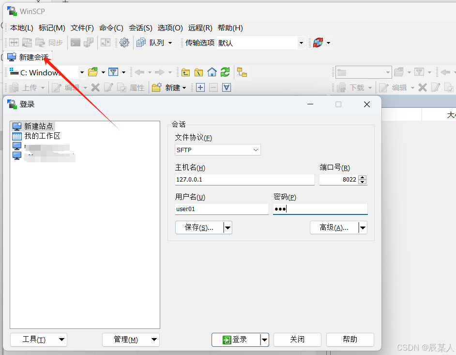Click the 新建会话 (New Session) icon
The image size is (456, 355).
click(11, 57)
